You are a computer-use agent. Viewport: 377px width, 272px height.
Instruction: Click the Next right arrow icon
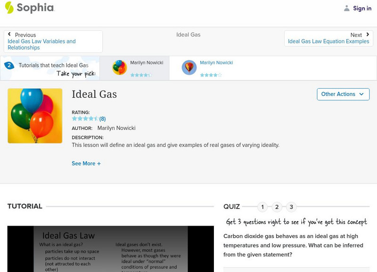368,34
